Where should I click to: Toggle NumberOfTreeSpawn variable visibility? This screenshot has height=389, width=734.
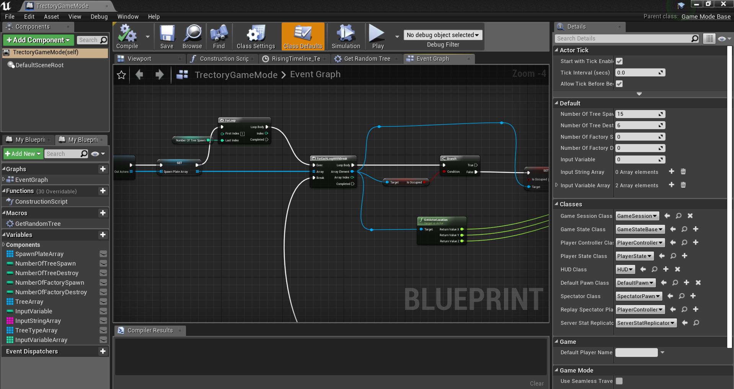[x=103, y=263]
